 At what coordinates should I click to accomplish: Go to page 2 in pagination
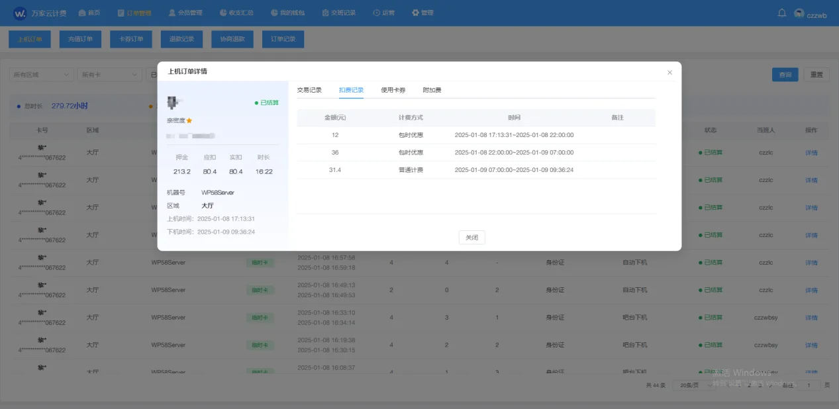(749, 385)
